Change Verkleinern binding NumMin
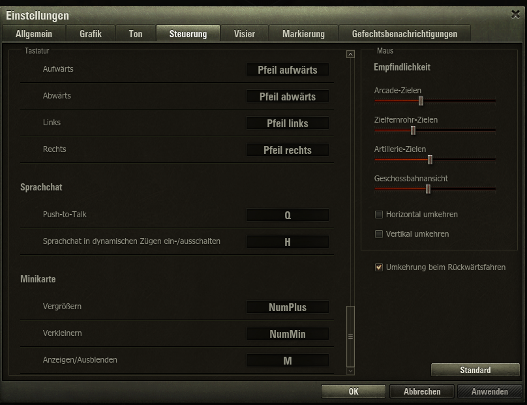The width and height of the screenshot is (527, 405). point(288,334)
